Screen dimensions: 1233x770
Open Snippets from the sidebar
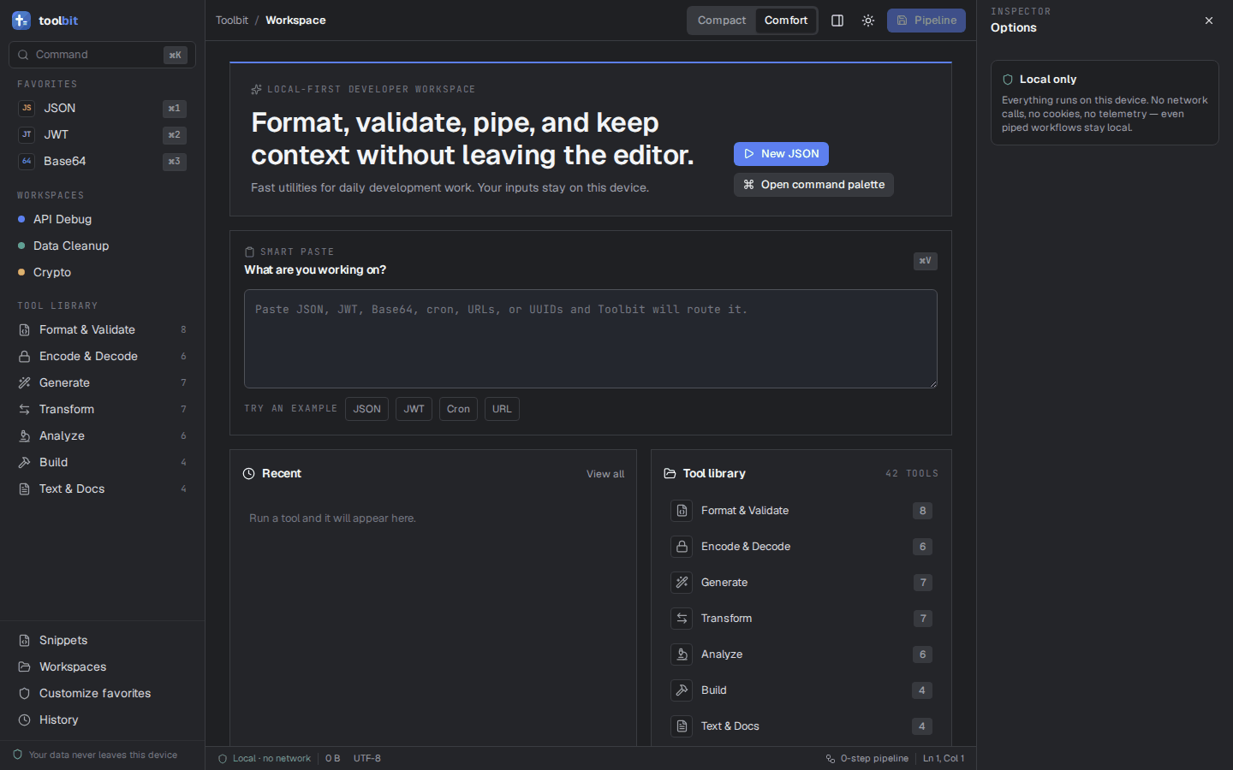(x=102, y=641)
